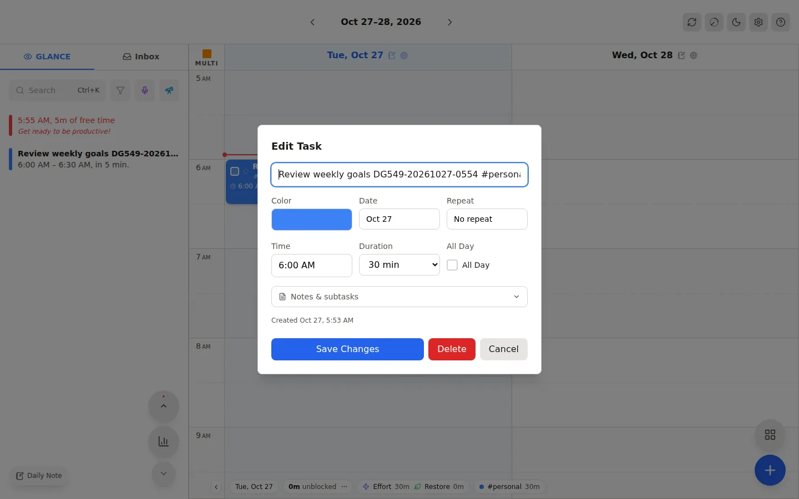799x499 pixels.
Task: Open settings gear icon
Action: 758,22
